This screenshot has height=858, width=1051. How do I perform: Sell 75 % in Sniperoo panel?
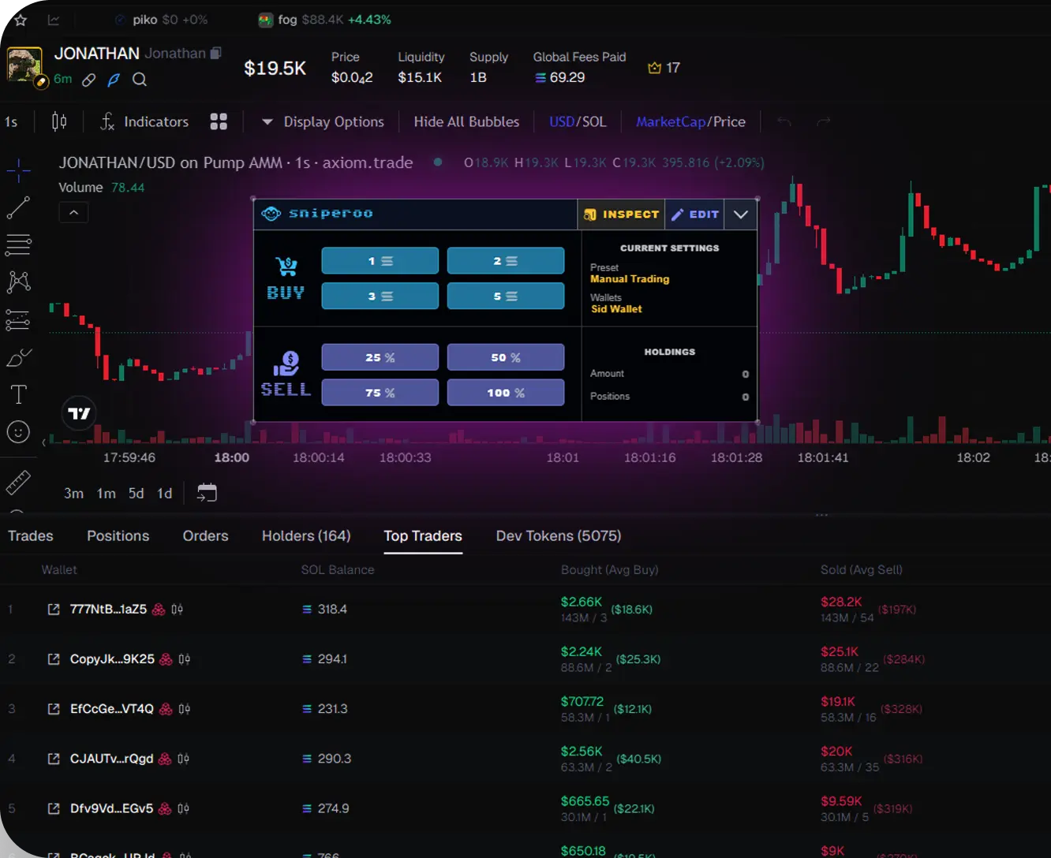tap(380, 392)
